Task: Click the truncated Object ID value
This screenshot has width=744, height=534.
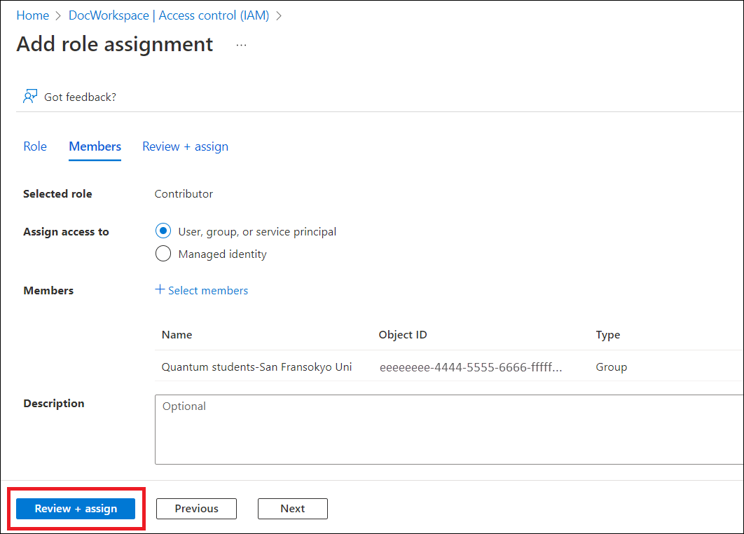Action: 471,367
